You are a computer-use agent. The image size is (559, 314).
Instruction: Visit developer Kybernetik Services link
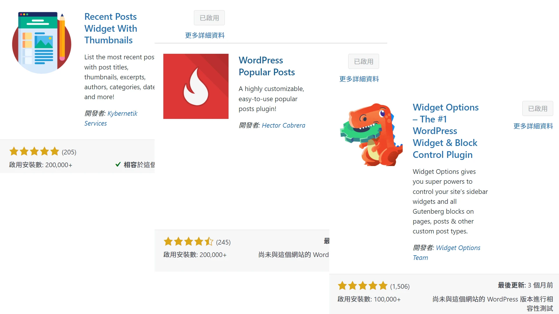pos(111,118)
